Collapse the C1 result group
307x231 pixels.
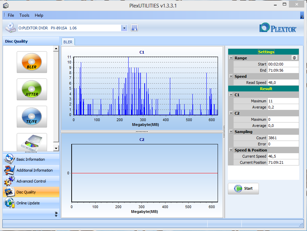tap(231, 95)
